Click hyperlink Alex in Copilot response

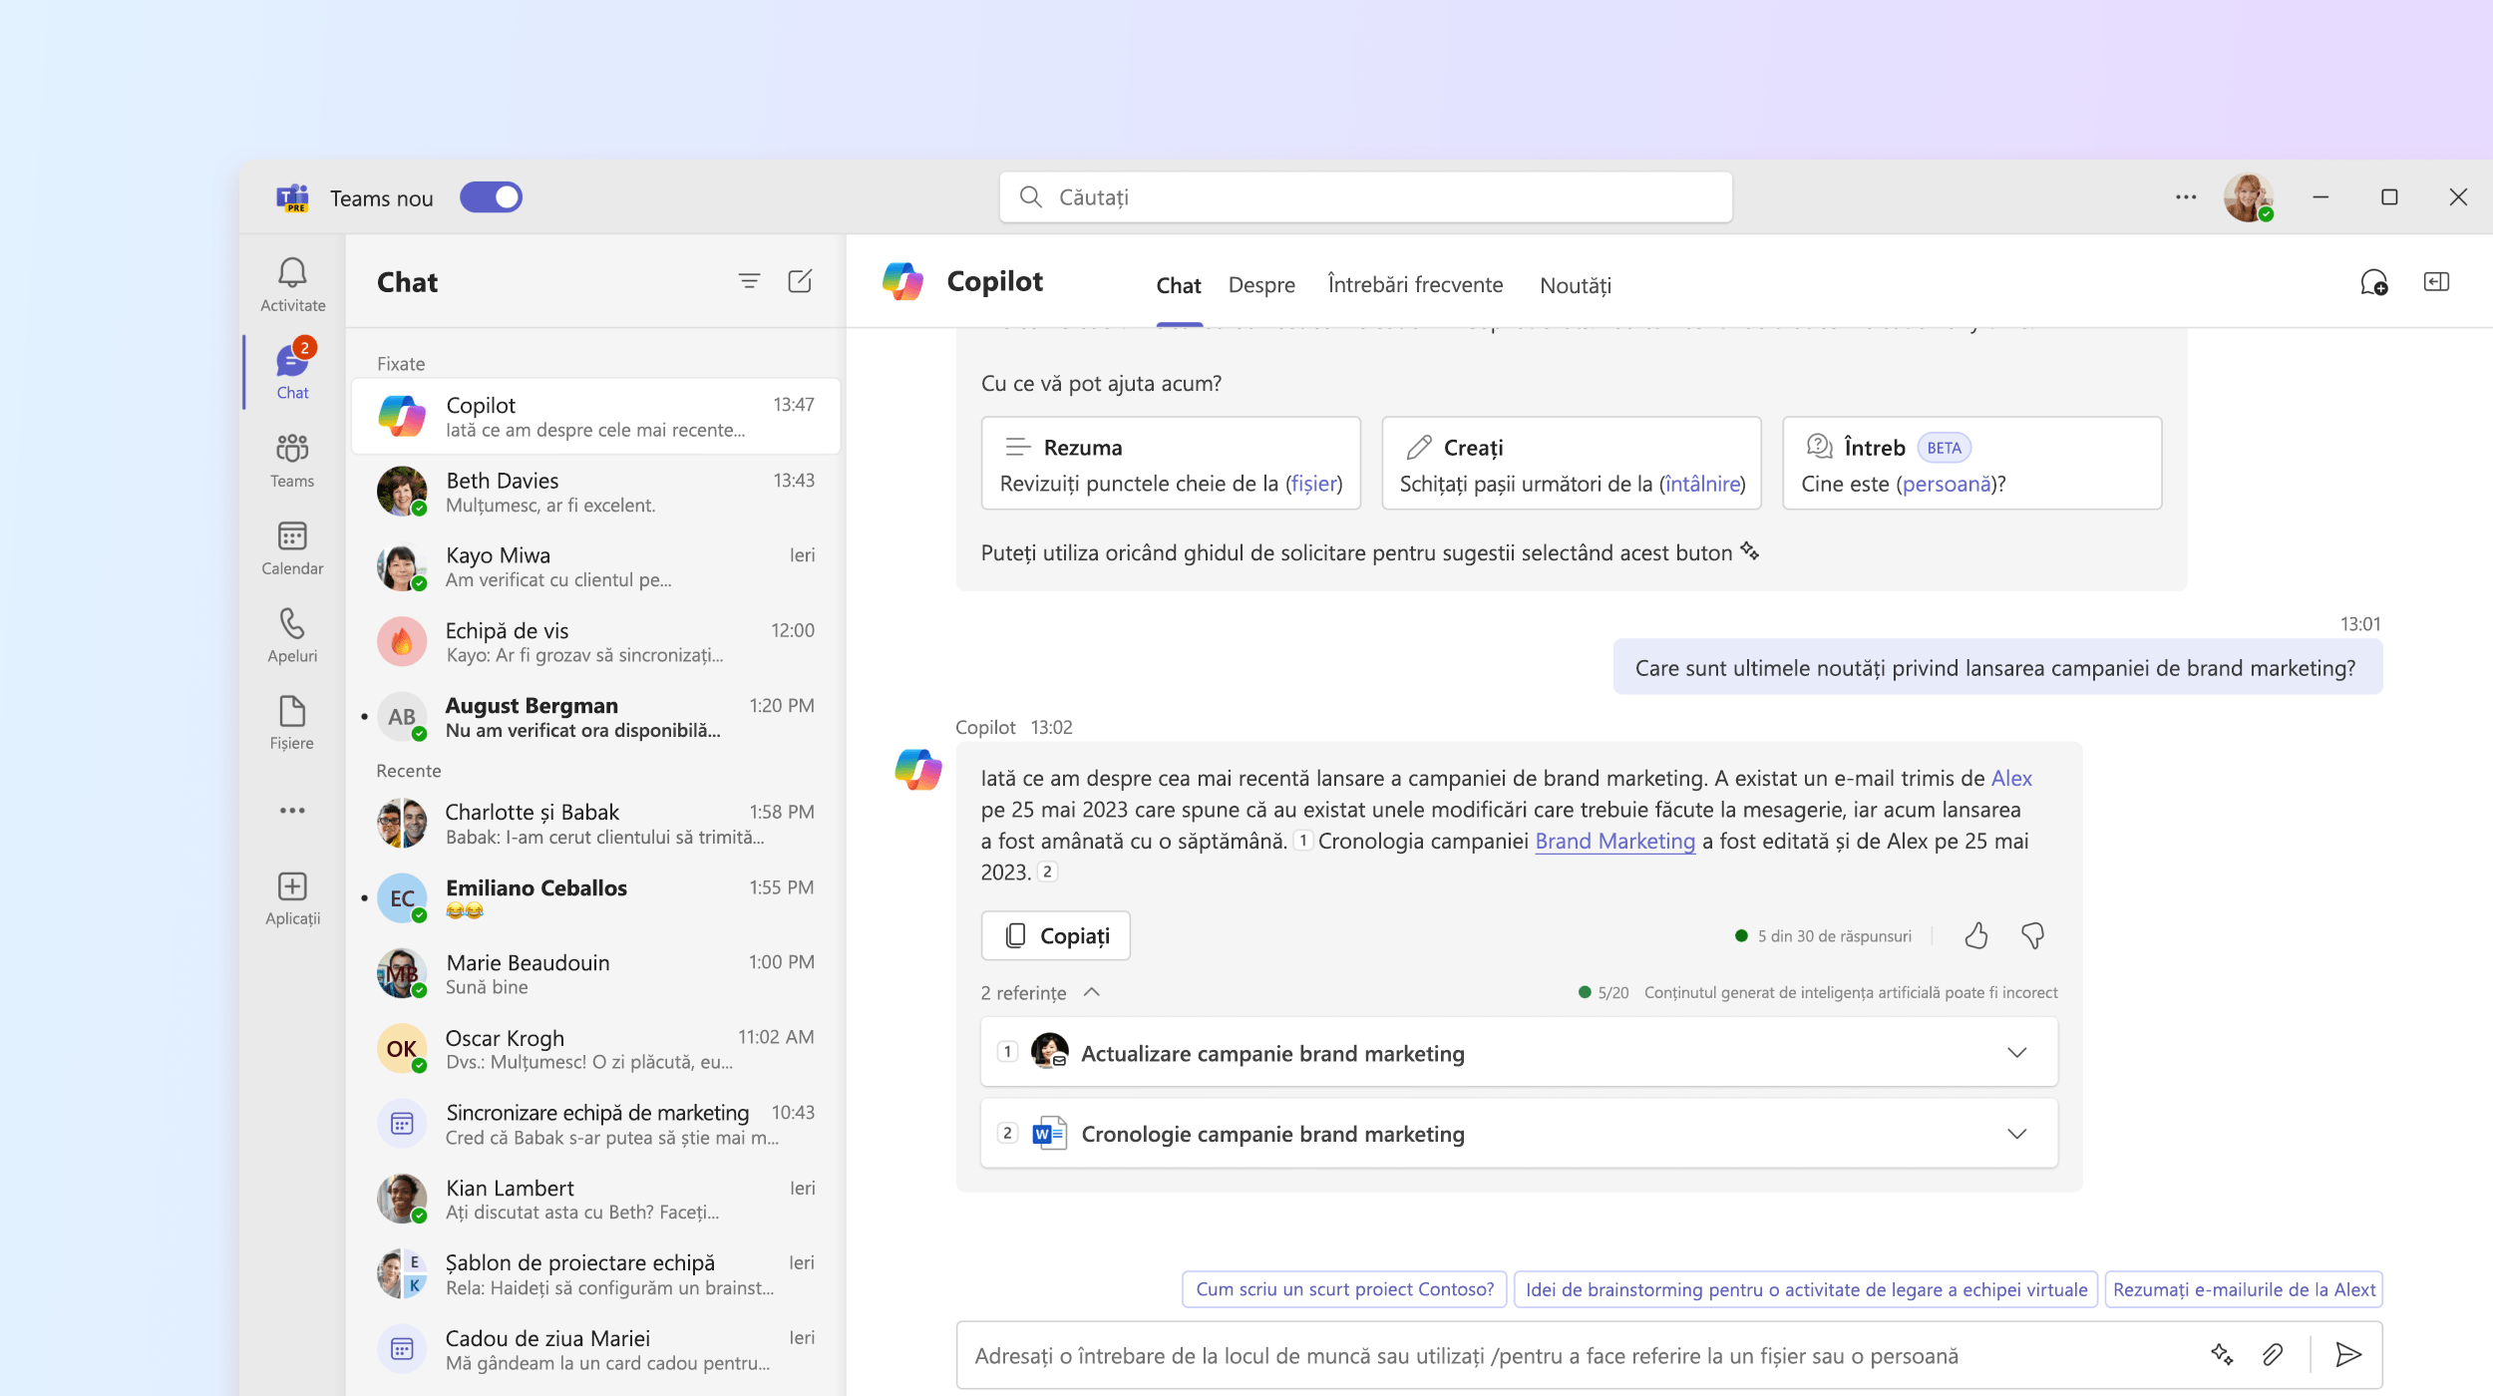coord(2008,778)
